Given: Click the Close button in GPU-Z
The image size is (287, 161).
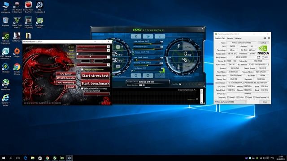Looking at the screenshot, I should pos(265,102).
